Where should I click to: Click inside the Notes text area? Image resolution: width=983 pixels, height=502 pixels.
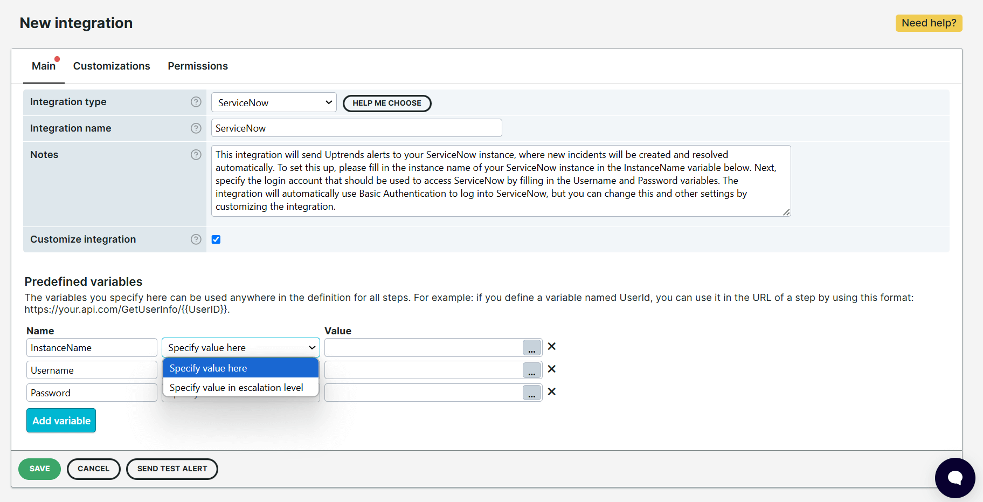point(501,181)
